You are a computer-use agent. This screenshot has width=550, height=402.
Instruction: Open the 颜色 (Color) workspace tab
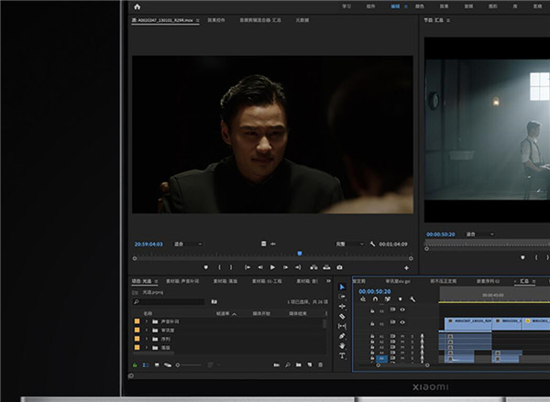(x=419, y=5)
